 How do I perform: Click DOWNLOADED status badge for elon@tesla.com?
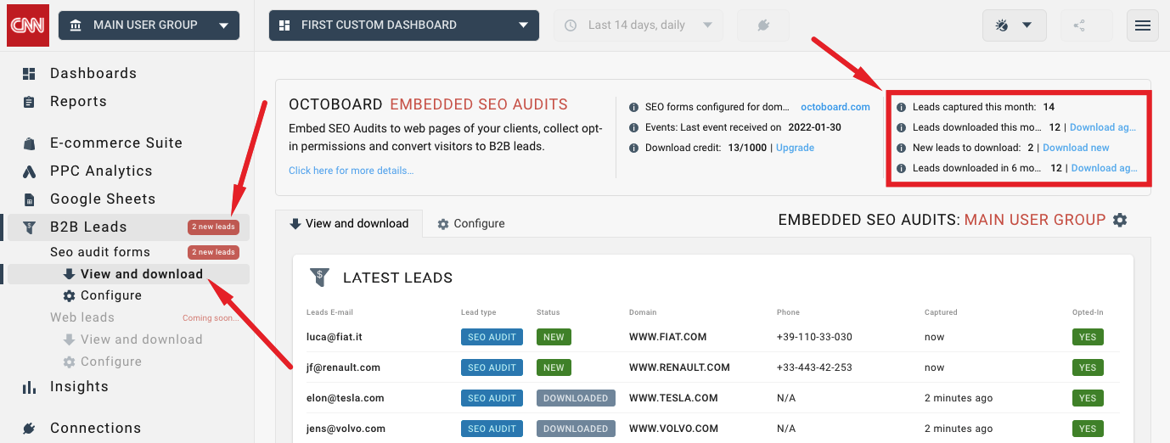pos(576,398)
